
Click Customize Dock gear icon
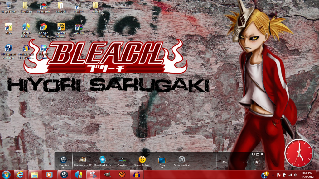point(182,161)
